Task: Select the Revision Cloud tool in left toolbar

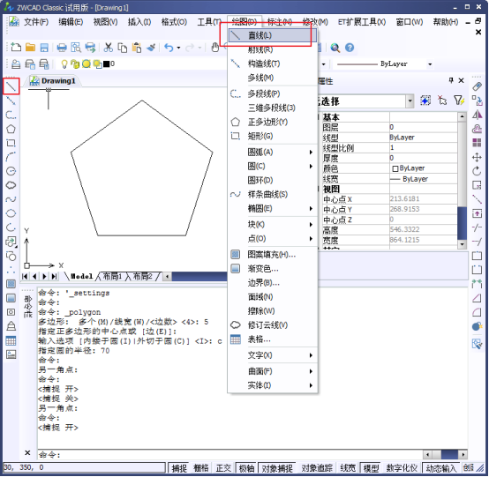Action: coord(11,185)
